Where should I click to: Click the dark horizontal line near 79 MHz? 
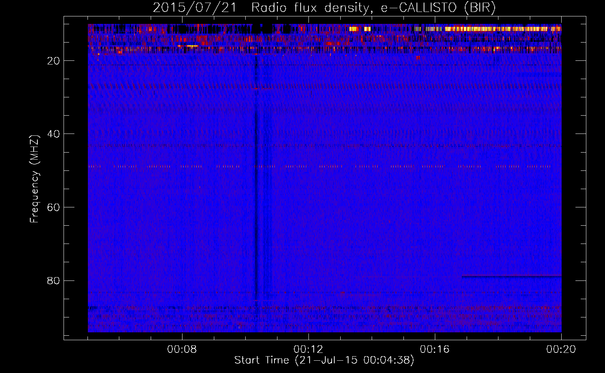pyautogui.click(x=512, y=276)
